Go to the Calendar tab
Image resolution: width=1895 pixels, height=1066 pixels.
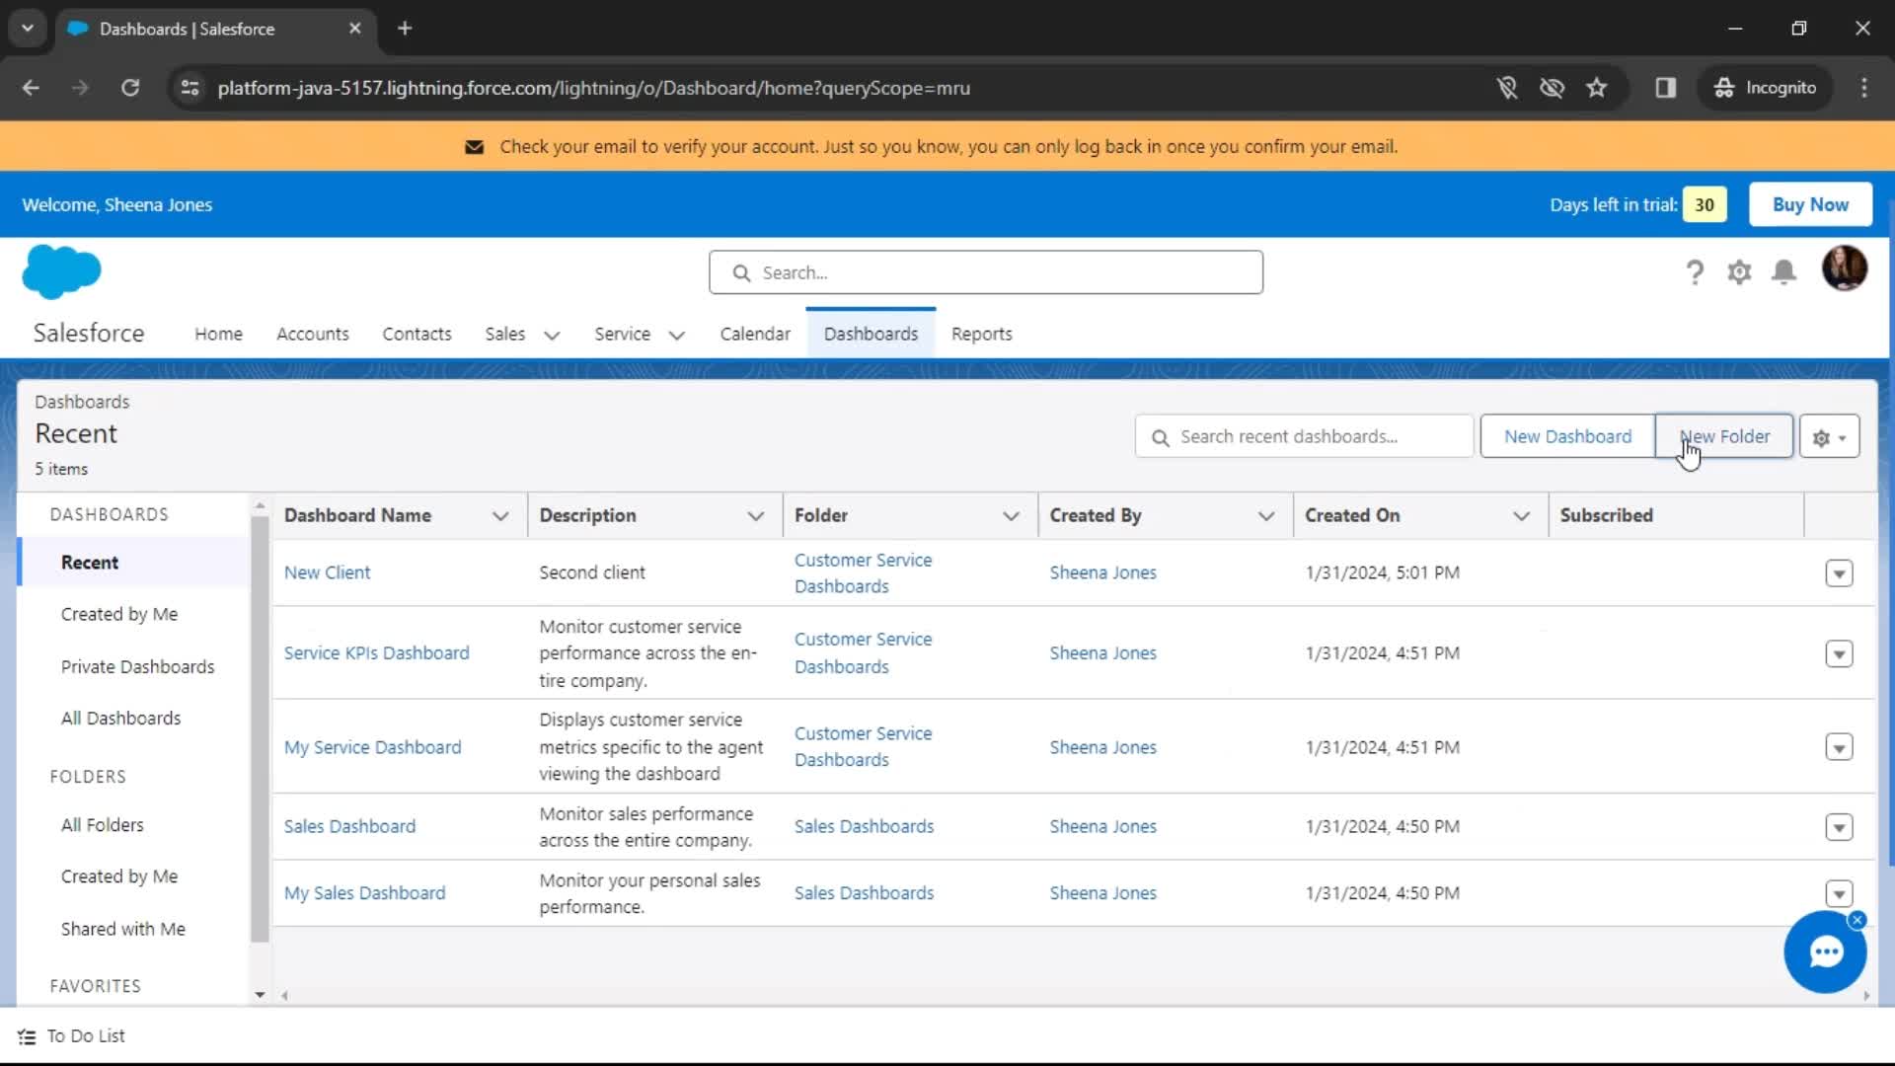[755, 334]
